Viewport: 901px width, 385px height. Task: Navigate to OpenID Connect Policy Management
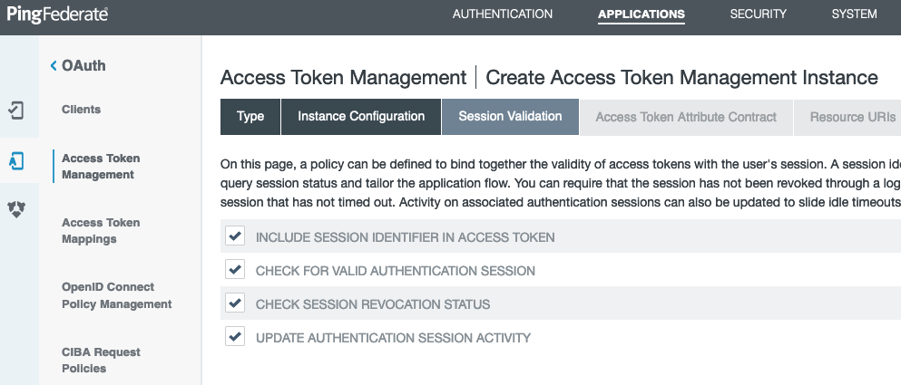tap(116, 295)
